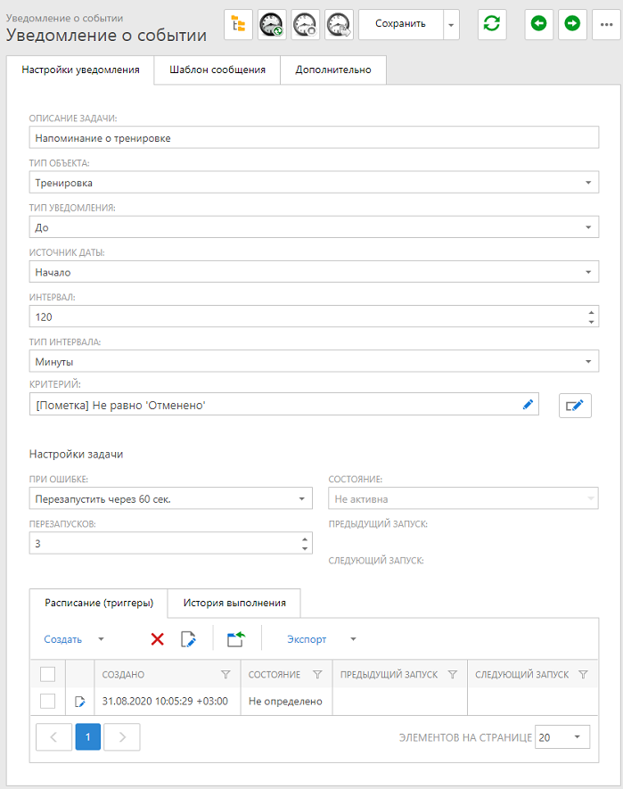This screenshot has width=623, height=789.
Task: Filter the СОСТОЯНИЕ column in the triggers table
Action: (317, 674)
